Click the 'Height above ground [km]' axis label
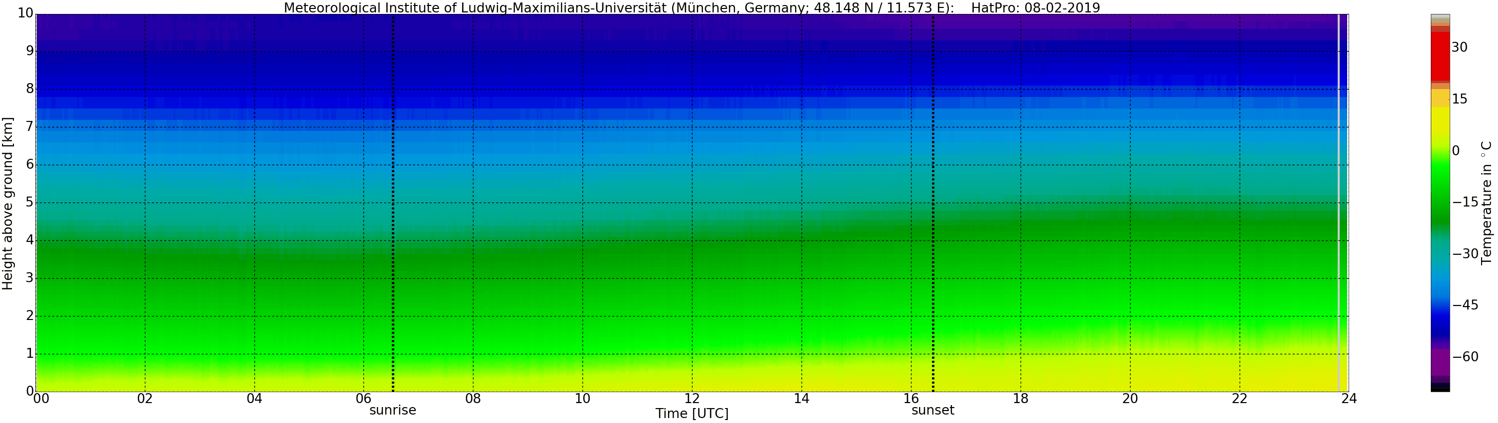The width and height of the screenshot is (1498, 423). coord(7,204)
